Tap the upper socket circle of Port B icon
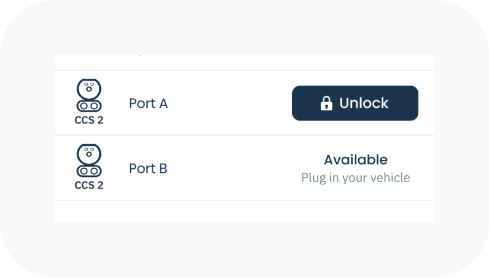 pos(89,154)
